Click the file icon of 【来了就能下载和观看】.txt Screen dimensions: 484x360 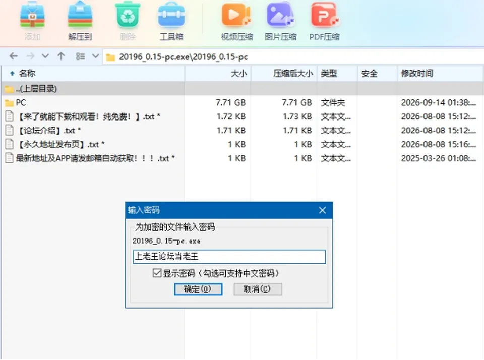(9, 116)
